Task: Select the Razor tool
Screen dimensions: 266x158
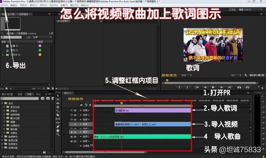Action: pos(58,115)
